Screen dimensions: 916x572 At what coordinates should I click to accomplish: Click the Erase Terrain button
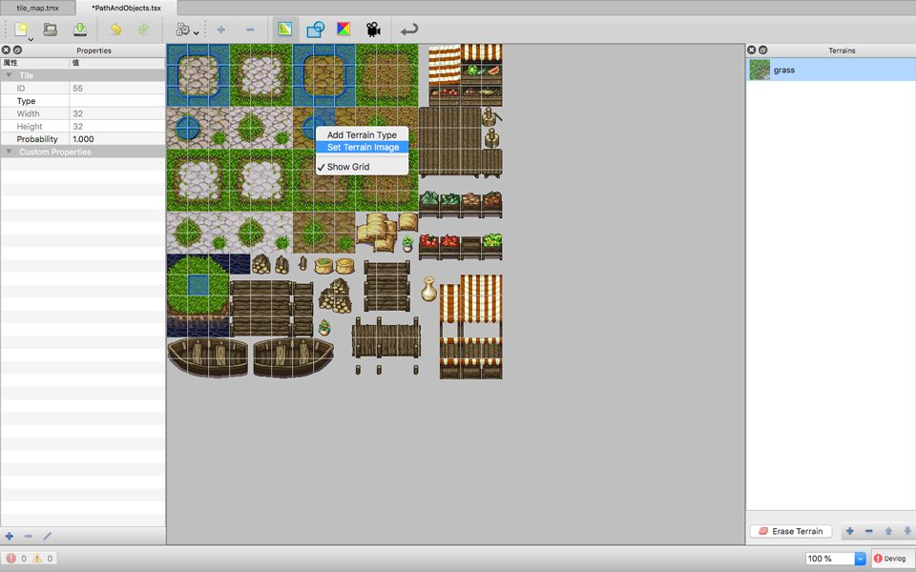pyautogui.click(x=791, y=531)
